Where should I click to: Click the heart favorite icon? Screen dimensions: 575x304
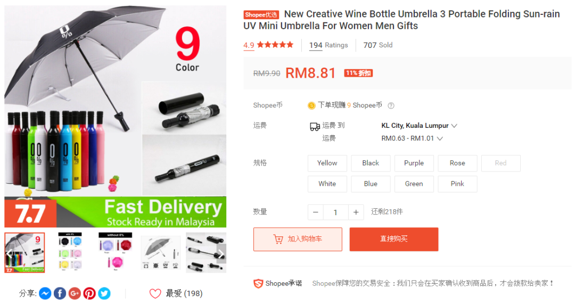tap(155, 293)
